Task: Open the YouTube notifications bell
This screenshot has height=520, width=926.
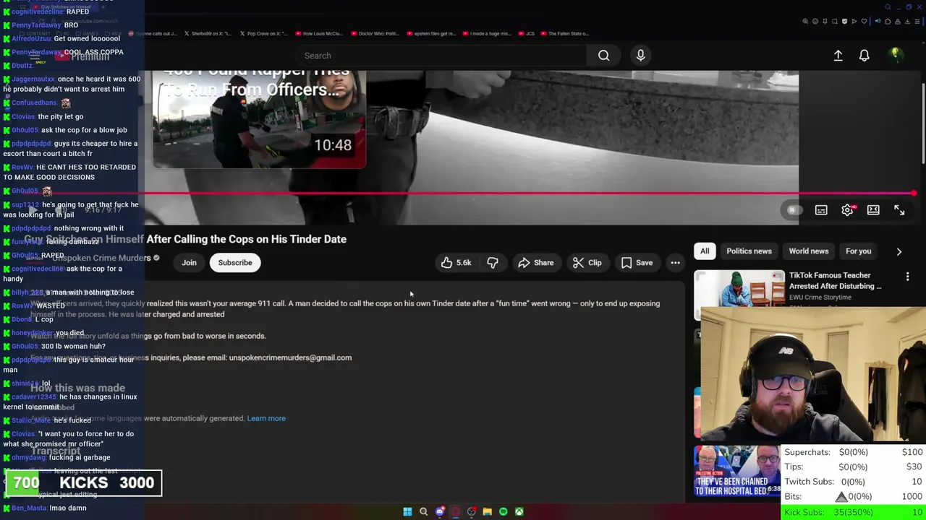Action: [x=864, y=56]
